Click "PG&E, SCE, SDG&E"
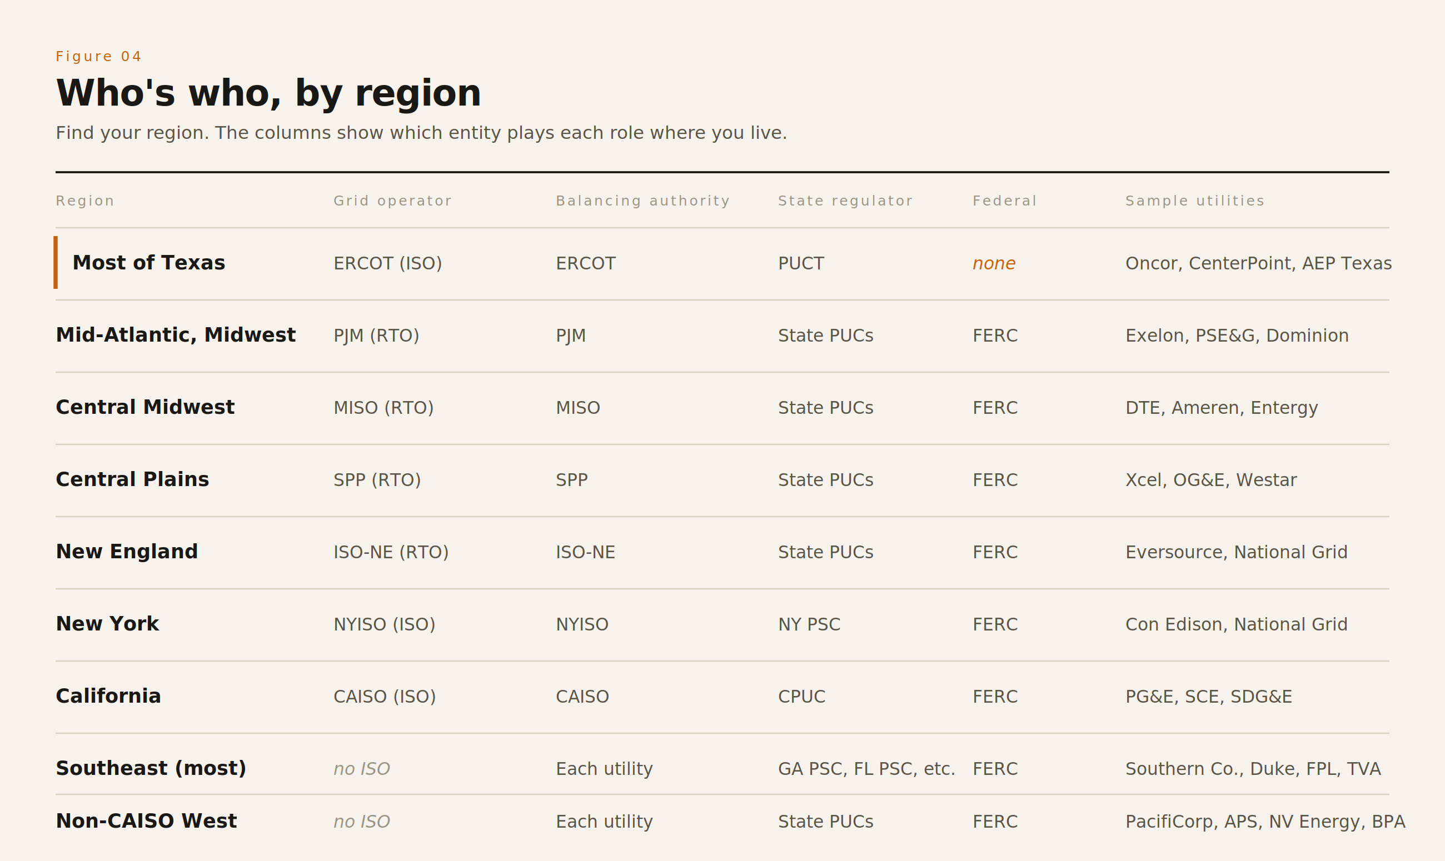1445x861 pixels. (1209, 696)
